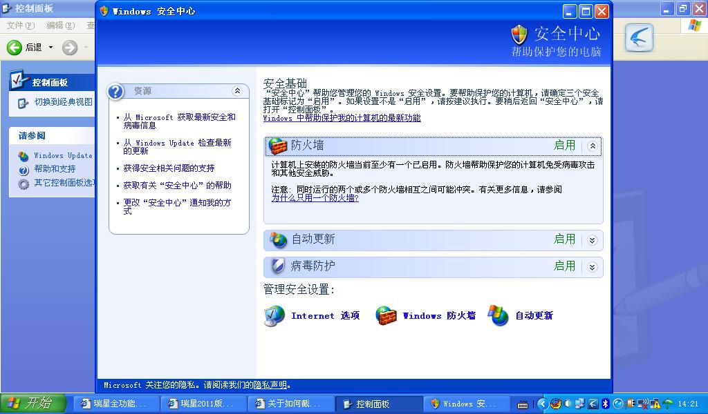This screenshot has height=414, width=708.
Task: Expand the Virus Protection section chevron
Action: [593, 267]
